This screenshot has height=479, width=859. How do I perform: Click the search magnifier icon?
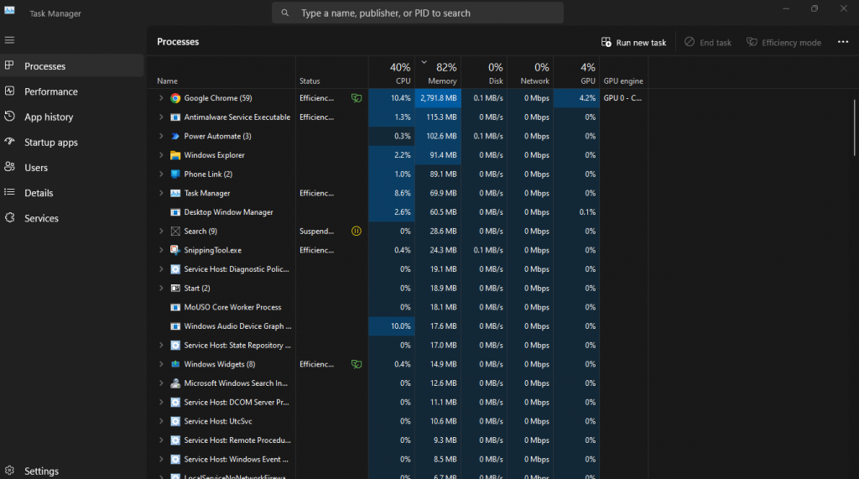285,13
